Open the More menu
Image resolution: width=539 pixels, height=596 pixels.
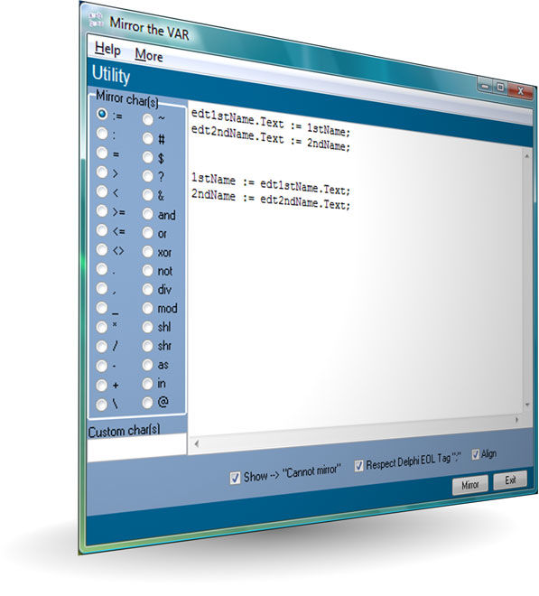pyautogui.click(x=149, y=55)
